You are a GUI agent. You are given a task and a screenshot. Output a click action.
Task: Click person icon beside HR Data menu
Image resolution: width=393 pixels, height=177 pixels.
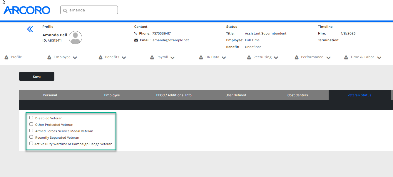tap(201, 57)
